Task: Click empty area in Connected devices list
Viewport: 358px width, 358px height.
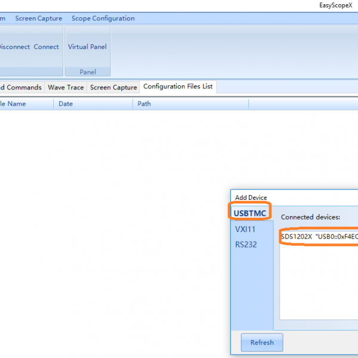Action: pos(319,286)
